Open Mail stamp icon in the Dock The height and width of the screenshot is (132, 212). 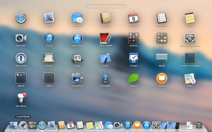point(51,125)
